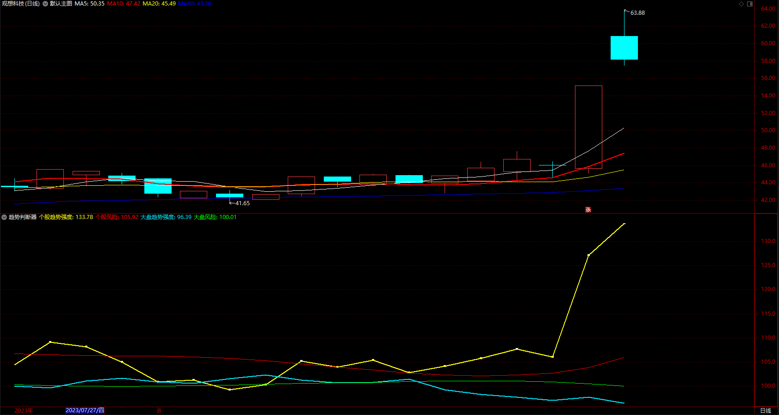The image size is (779, 415).
Task: Click 大盘趋势强度: 96.39 label
Action: (x=166, y=217)
